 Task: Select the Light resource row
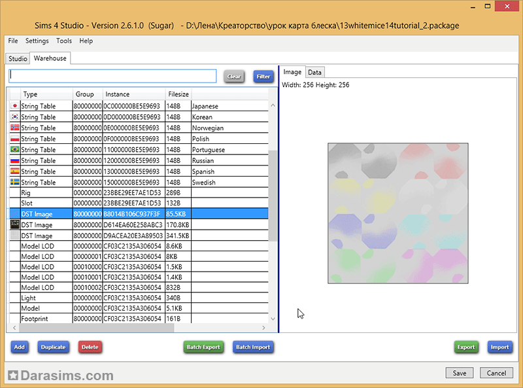tap(139, 298)
